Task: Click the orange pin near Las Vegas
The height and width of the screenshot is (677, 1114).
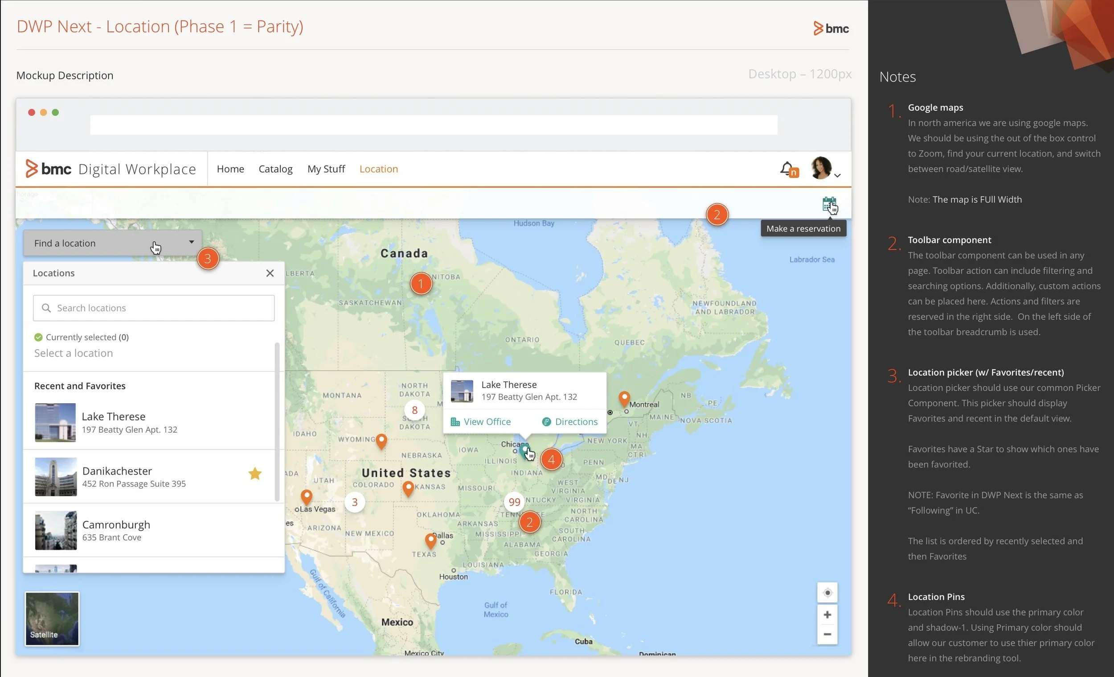Action: (307, 496)
